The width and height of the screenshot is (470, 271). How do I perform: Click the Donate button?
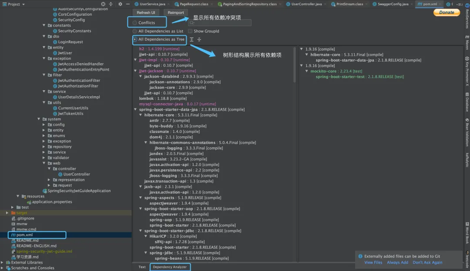446,12
